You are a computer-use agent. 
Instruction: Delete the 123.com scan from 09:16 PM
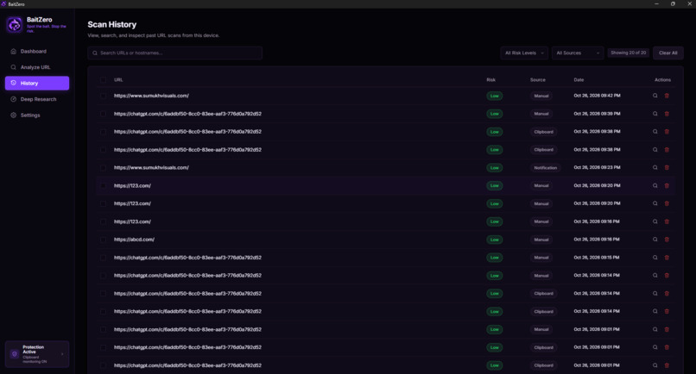point(667,221)
